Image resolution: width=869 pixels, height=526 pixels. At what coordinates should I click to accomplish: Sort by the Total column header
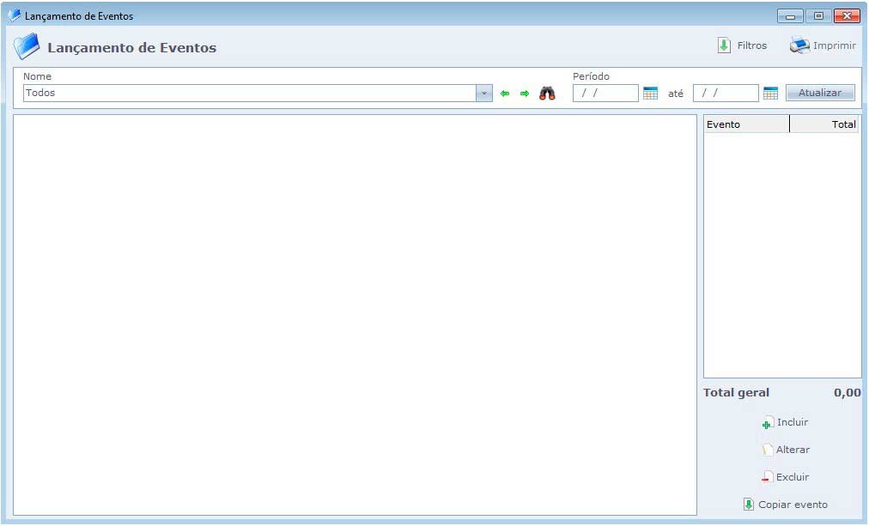(824, 124)
